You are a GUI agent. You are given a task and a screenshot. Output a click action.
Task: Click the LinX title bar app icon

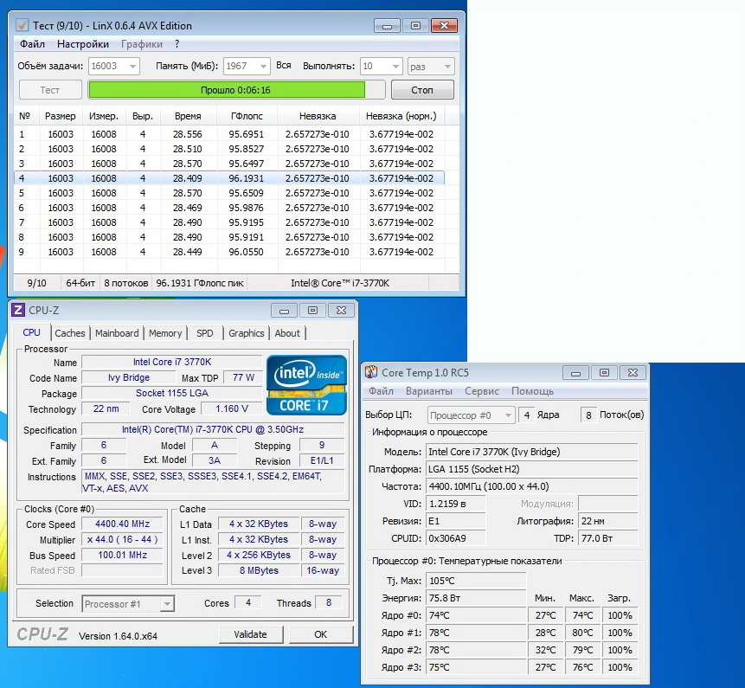[x=22, y=25]
